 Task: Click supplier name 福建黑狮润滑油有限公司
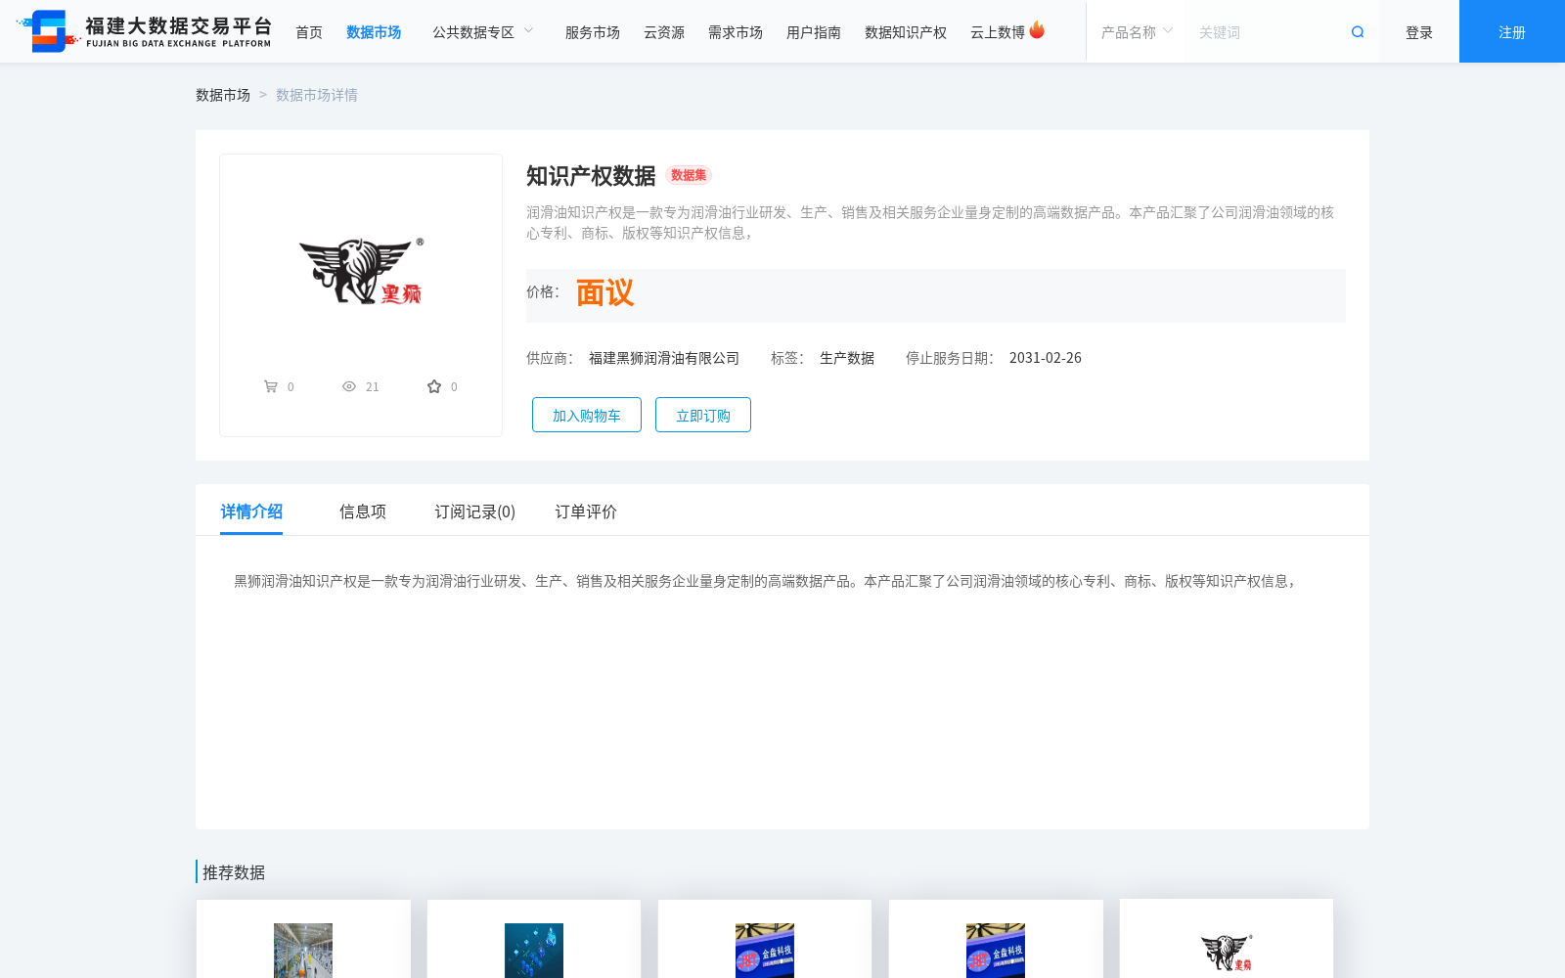tap(664, 358)
